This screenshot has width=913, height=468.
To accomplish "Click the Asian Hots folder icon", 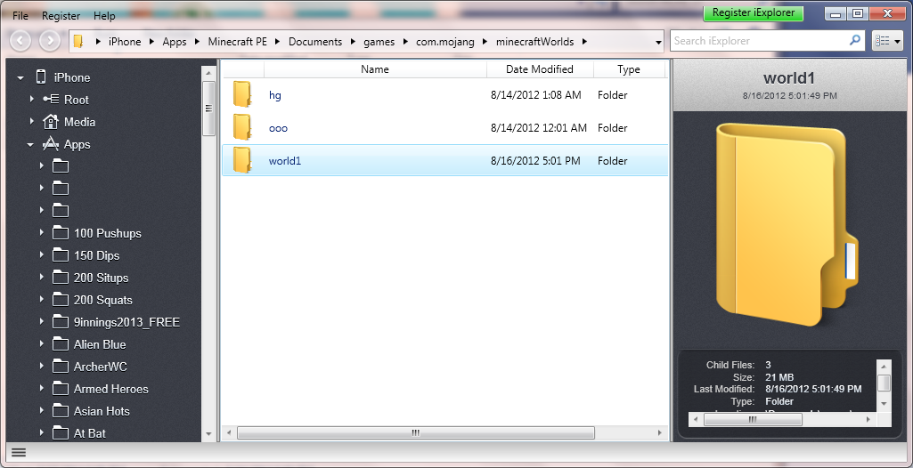I will 61,411.
